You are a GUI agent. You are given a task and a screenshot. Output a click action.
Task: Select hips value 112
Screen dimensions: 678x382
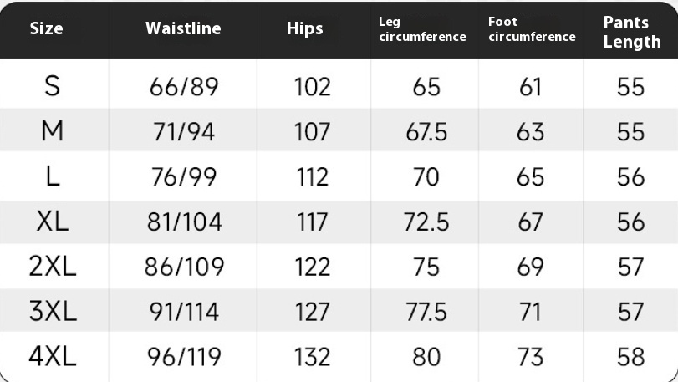(x=312, y=176)
